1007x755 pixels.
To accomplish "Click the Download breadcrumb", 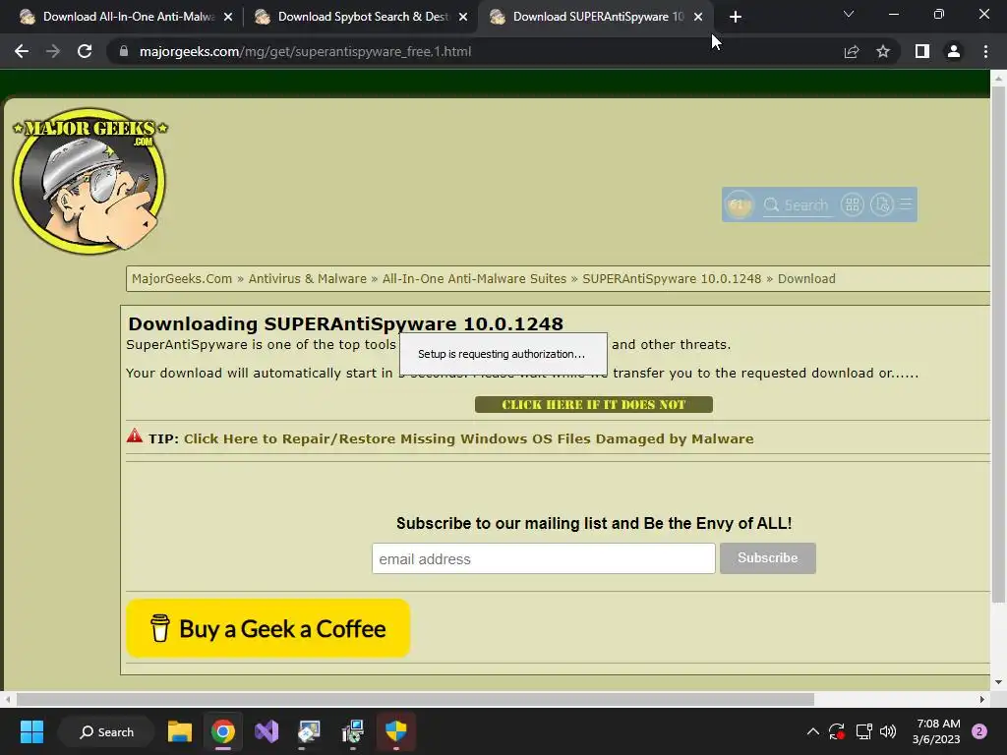I will (x=806, y=278).
